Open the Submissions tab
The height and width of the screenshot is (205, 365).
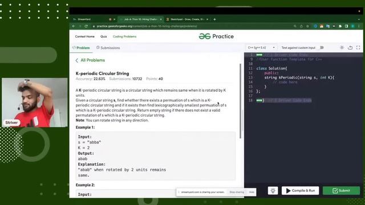108,48
